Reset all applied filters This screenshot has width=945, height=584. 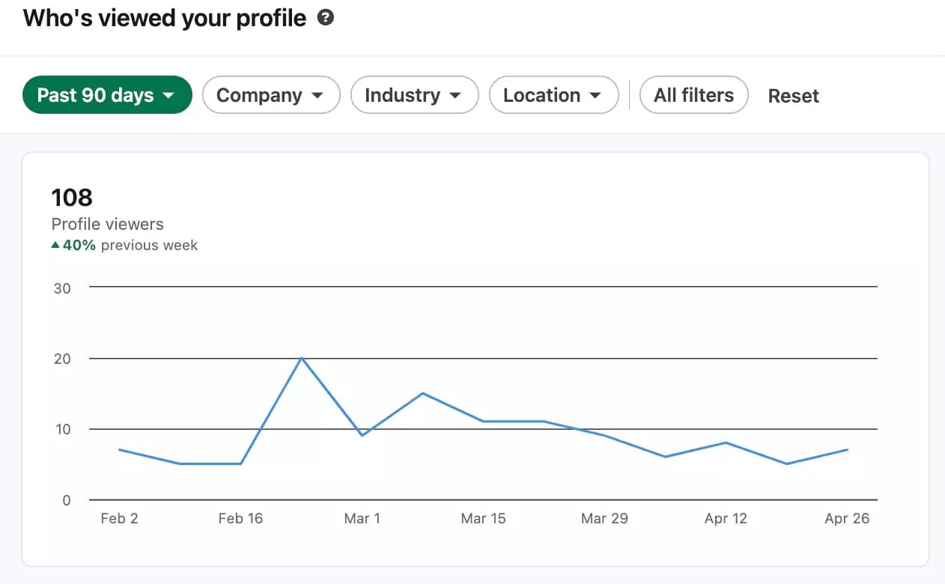[x=793, y=95]
